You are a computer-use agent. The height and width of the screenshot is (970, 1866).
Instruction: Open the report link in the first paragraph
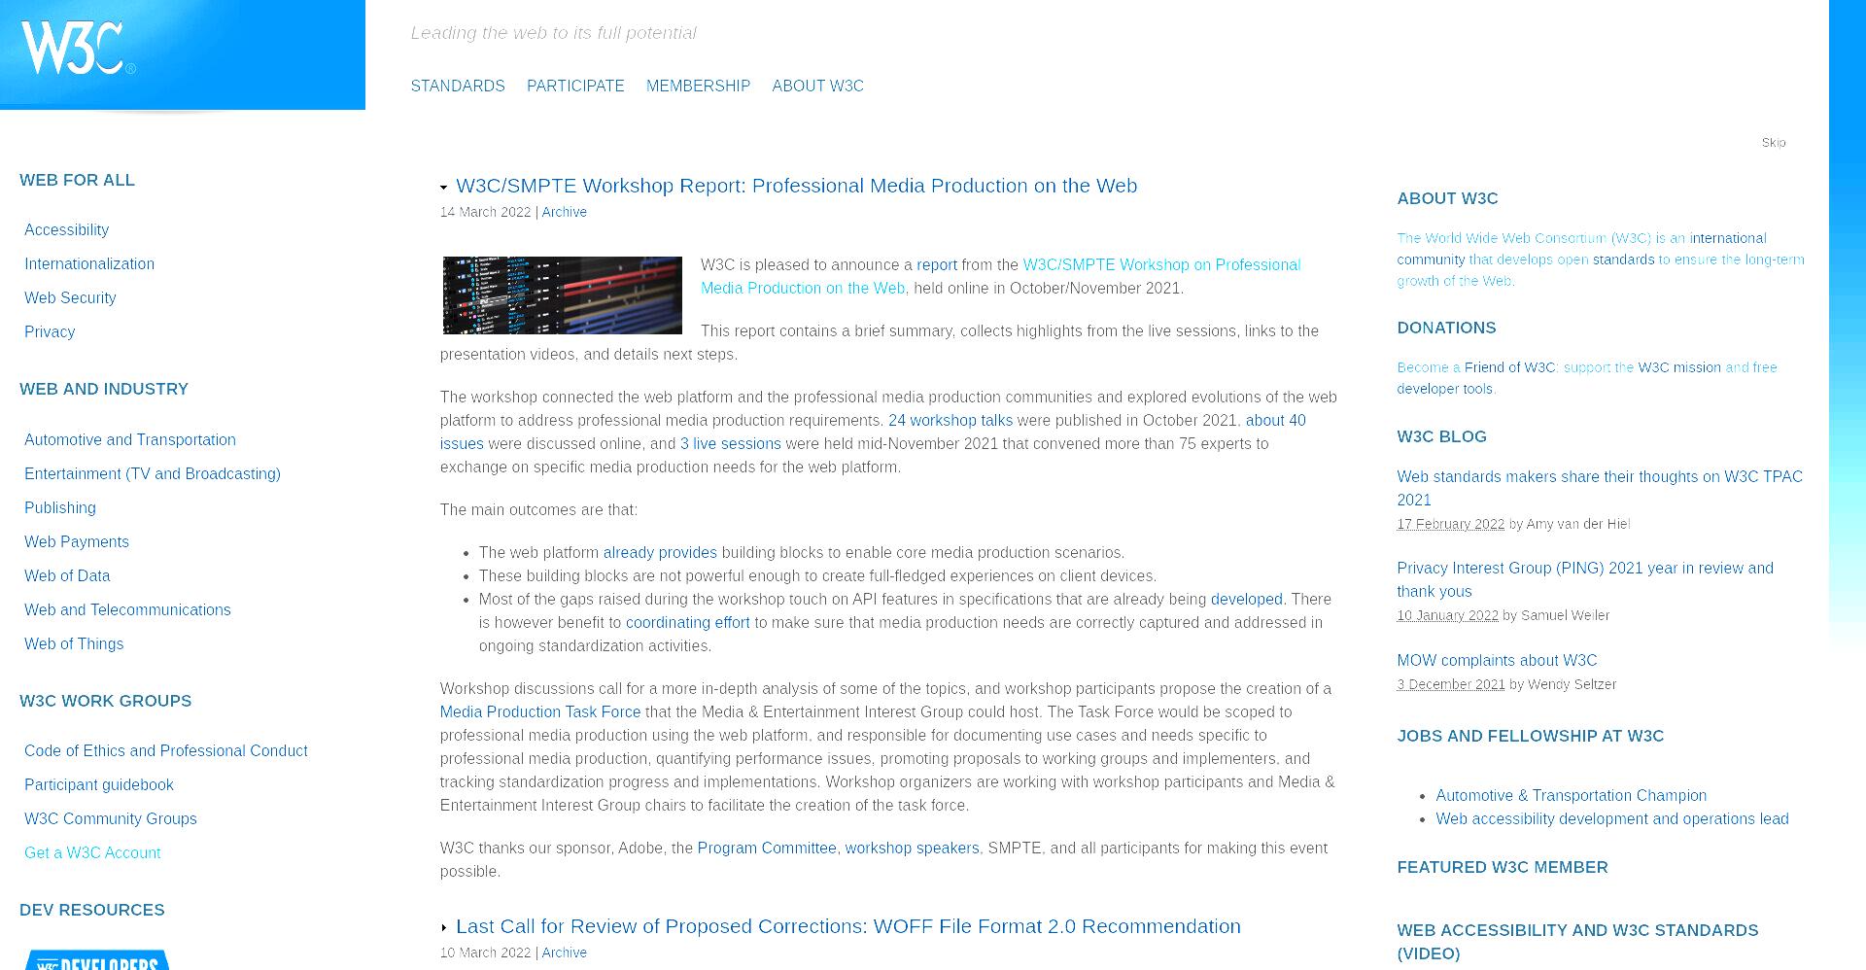[937, 264]
